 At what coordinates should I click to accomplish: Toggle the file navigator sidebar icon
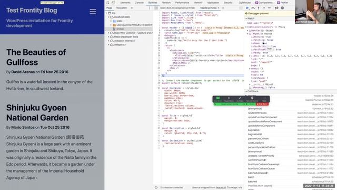point(156,8)
